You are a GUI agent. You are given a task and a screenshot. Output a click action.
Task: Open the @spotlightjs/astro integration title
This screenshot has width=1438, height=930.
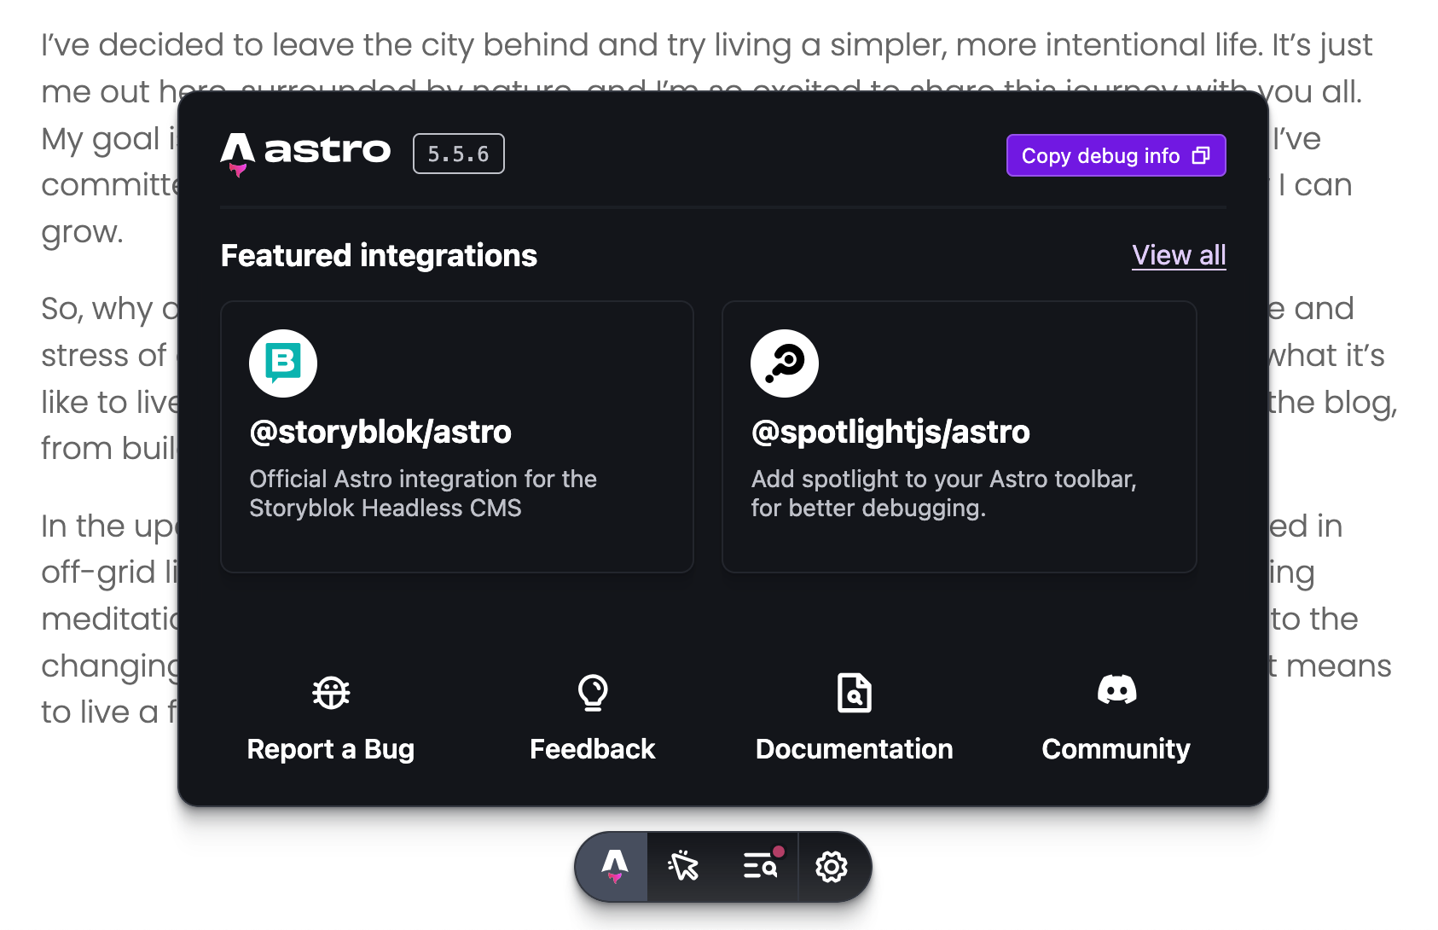pyautogui.click(x=890, y=433)
